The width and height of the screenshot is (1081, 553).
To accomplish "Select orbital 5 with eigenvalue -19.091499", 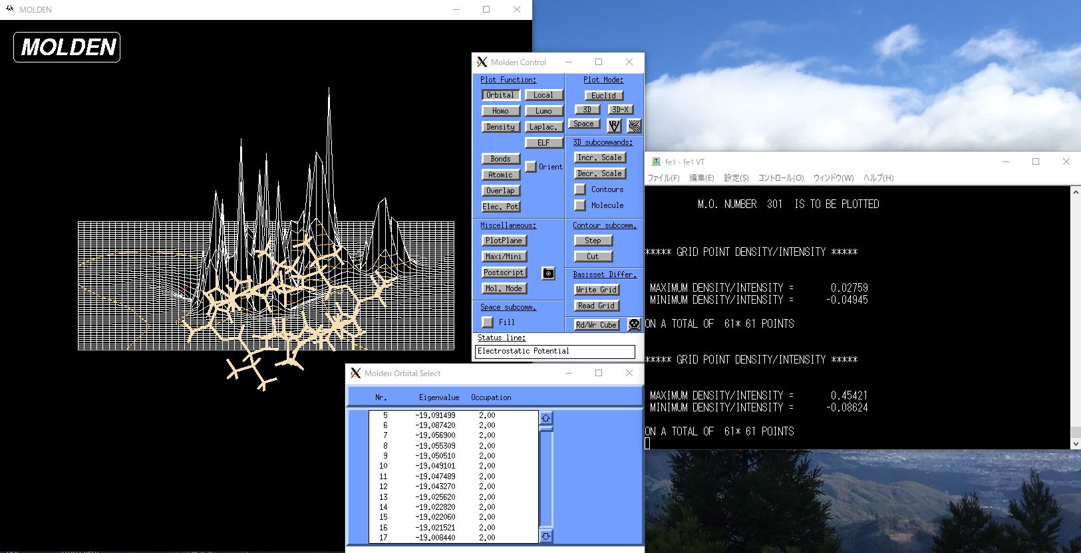I will (454, 415).
